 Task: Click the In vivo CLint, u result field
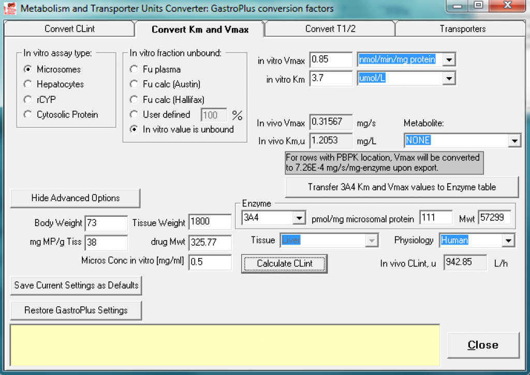coord(465,263)
